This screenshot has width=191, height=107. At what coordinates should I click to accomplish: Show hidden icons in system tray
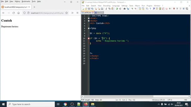[x=158, y=104]
